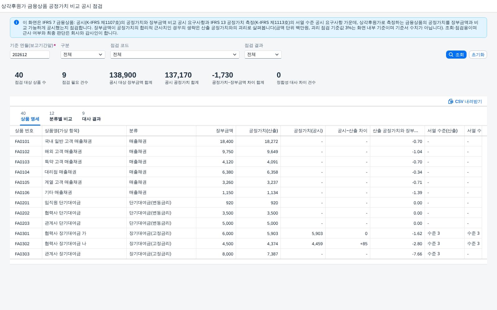Switch to the 상품 명세 tab

click(x=30, y=116)
